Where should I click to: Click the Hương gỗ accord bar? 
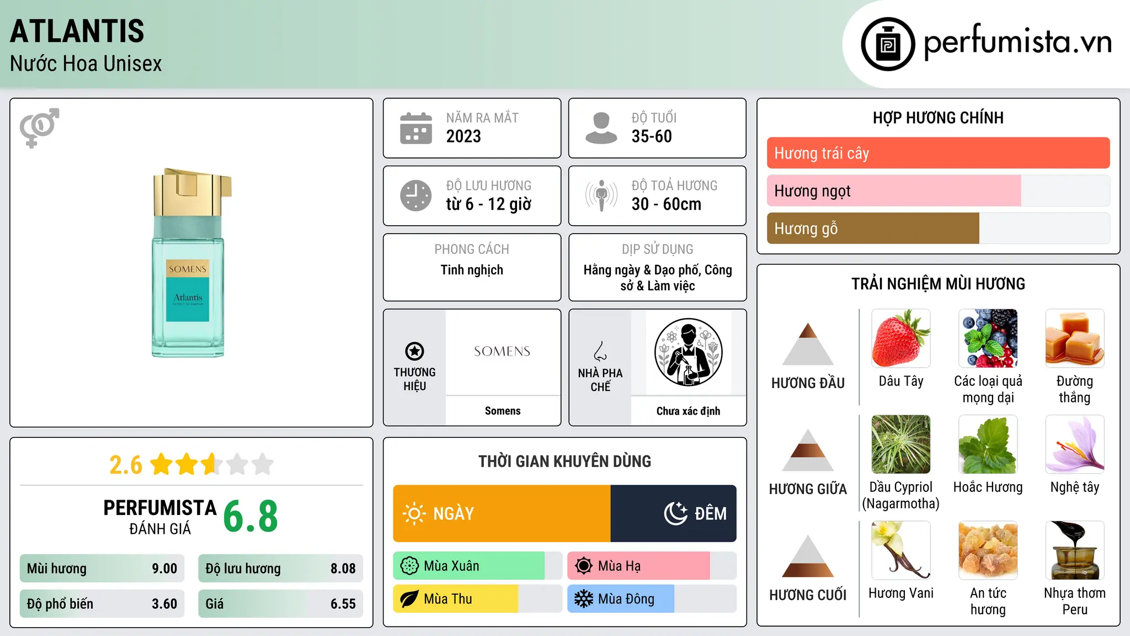(x=938, y=228)
